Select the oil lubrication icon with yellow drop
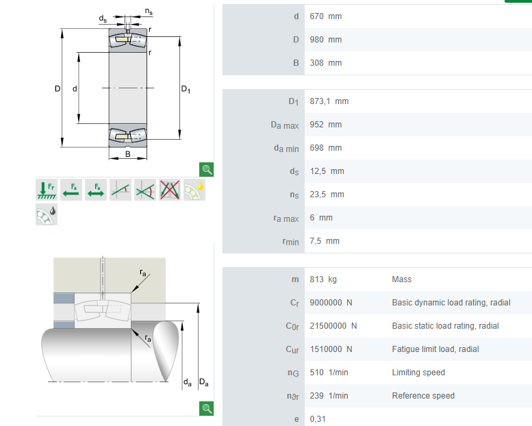 (194, 190)
